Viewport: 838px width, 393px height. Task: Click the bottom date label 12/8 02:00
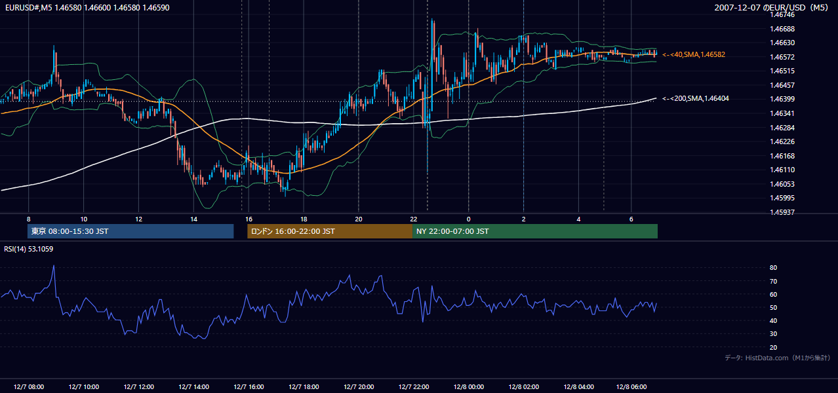point(523,387)
